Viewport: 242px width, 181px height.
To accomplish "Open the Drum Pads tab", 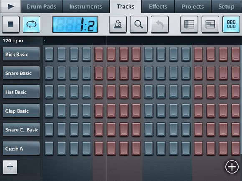I will coord(41,7).
